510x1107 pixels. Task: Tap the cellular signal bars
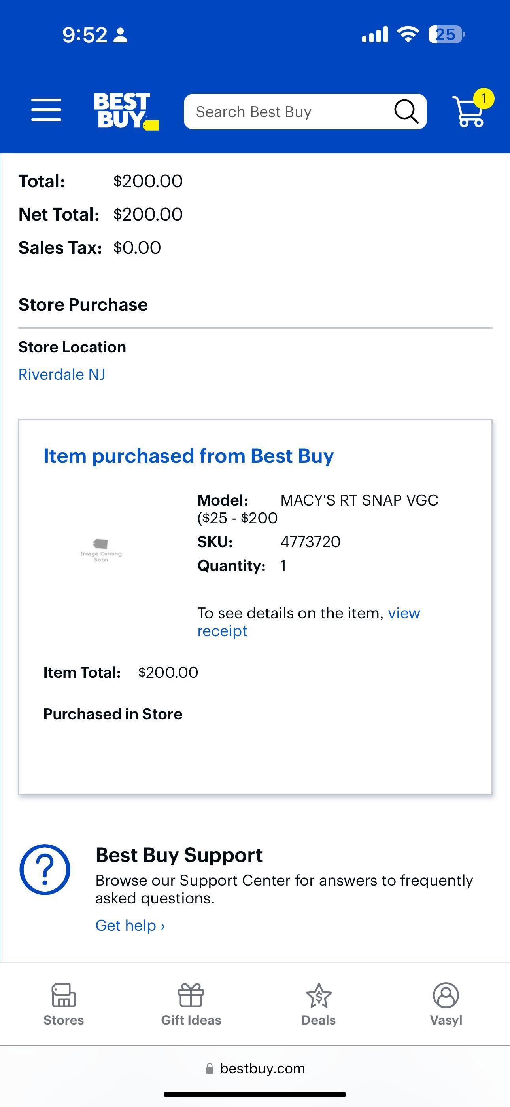pos(375,34)
